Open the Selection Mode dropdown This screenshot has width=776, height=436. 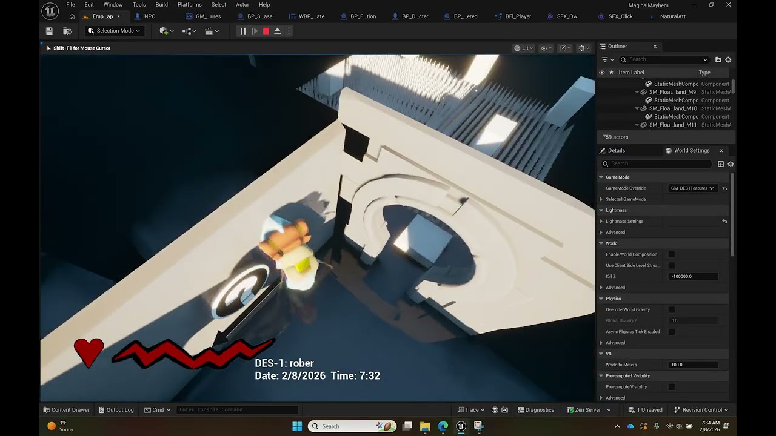pyautogui.click(x=114, y=31)
